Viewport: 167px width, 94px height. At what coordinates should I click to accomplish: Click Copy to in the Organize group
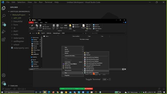pyautogui.click(x=57, y=27)
